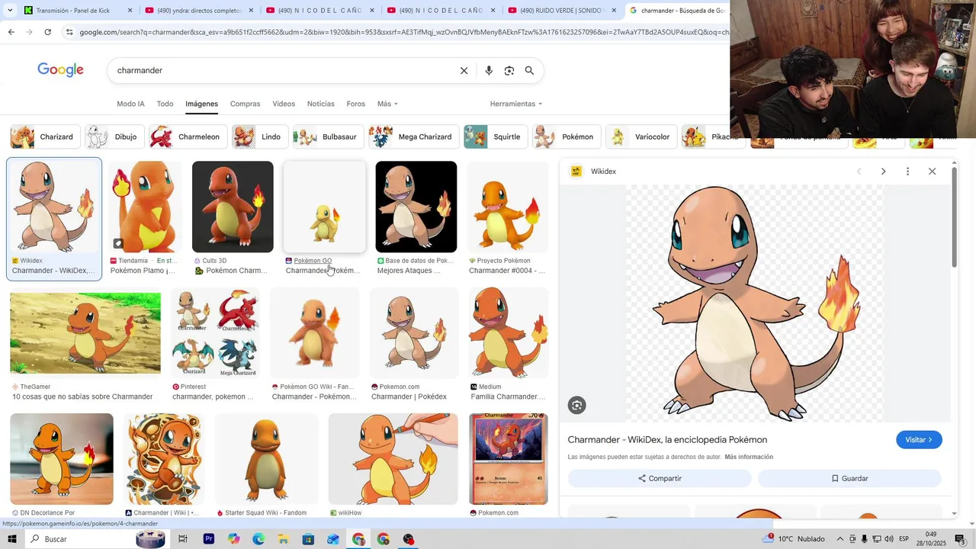Open the Charmander - WikiDex title link

tap(667, 440)
